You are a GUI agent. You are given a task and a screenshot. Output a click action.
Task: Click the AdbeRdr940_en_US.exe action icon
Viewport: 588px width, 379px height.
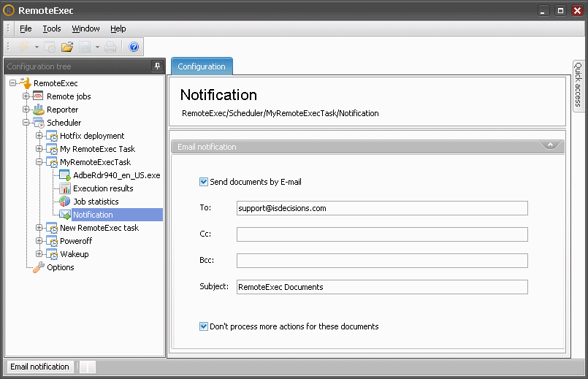pyautogui.click(x=65, y=175)
